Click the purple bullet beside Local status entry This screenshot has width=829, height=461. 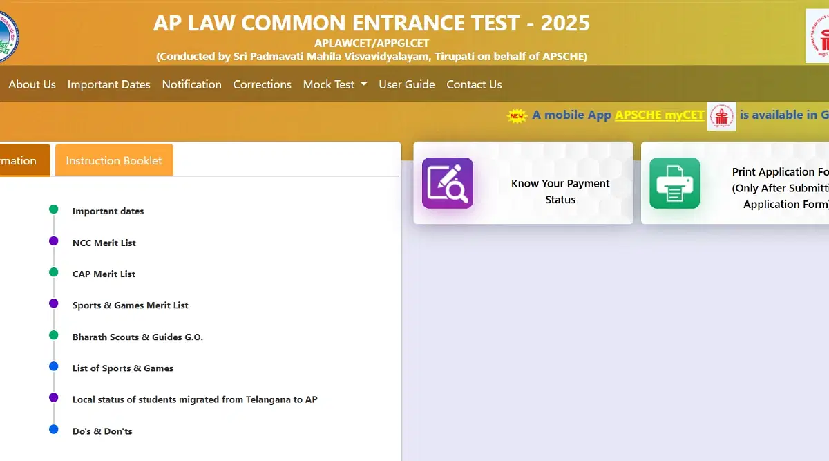pos(54,397)
